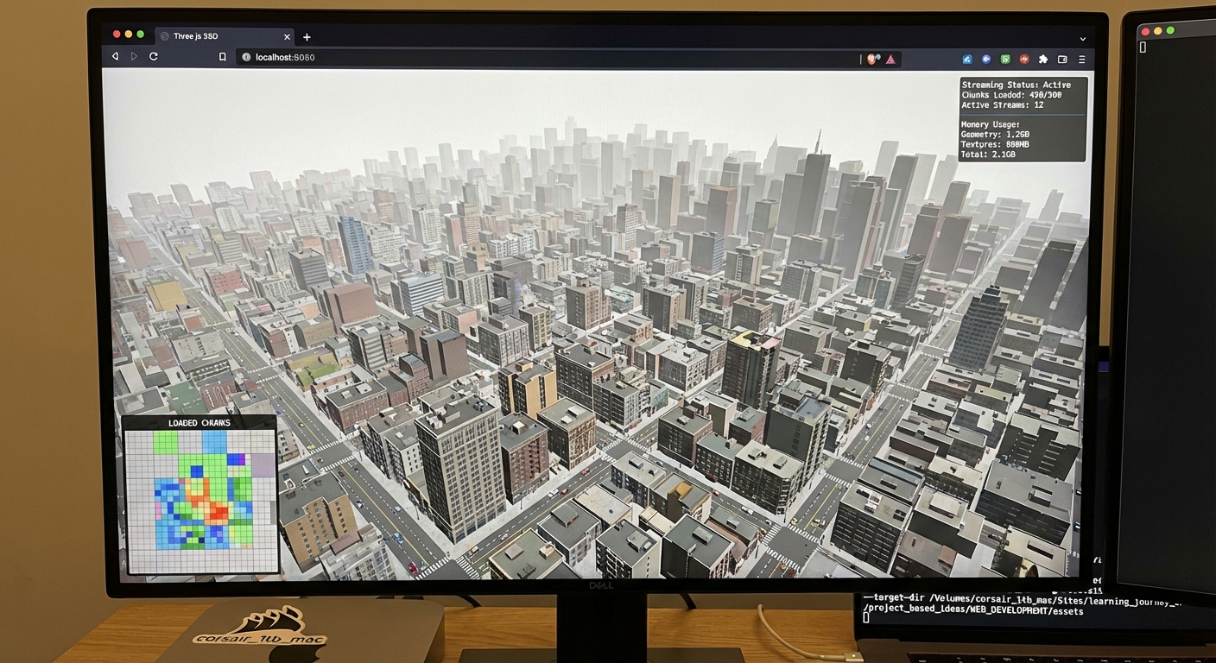Reload the localhost page

pos(154,57)
